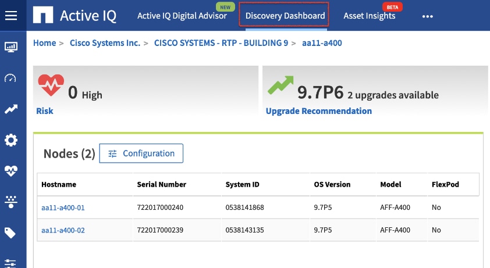Click OS version 9.7P5 for aa11-a400-01
Screen dimensions: 490x268
point(323,208)
